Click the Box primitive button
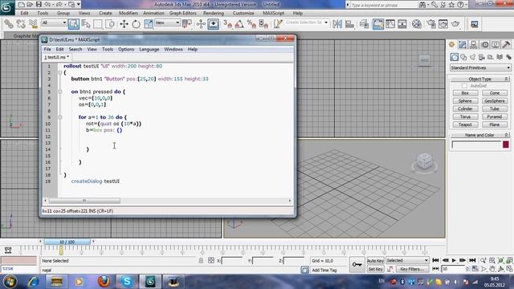The width and height of the screenshot is (514, 289). pos(465,93)
